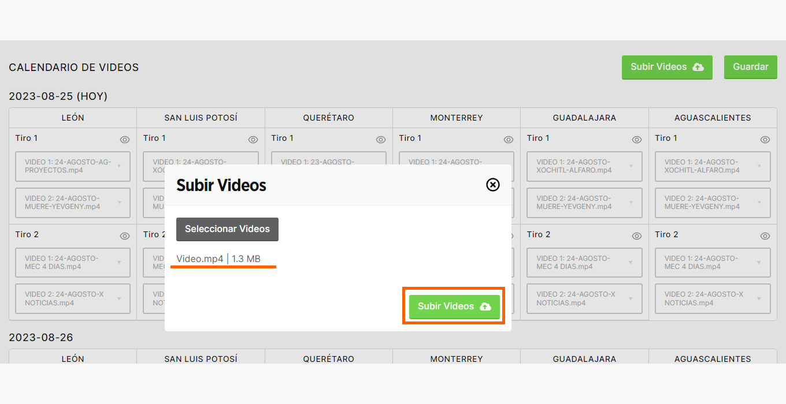The width and height of the screenshot is (786, 404).
Task: Click the Subir Videos dialog title
Action: click(x=221, y=185)
